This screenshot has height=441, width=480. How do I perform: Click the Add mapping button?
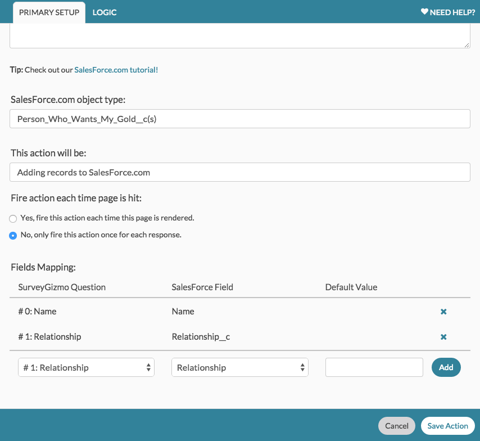click(x=446, y=367)
